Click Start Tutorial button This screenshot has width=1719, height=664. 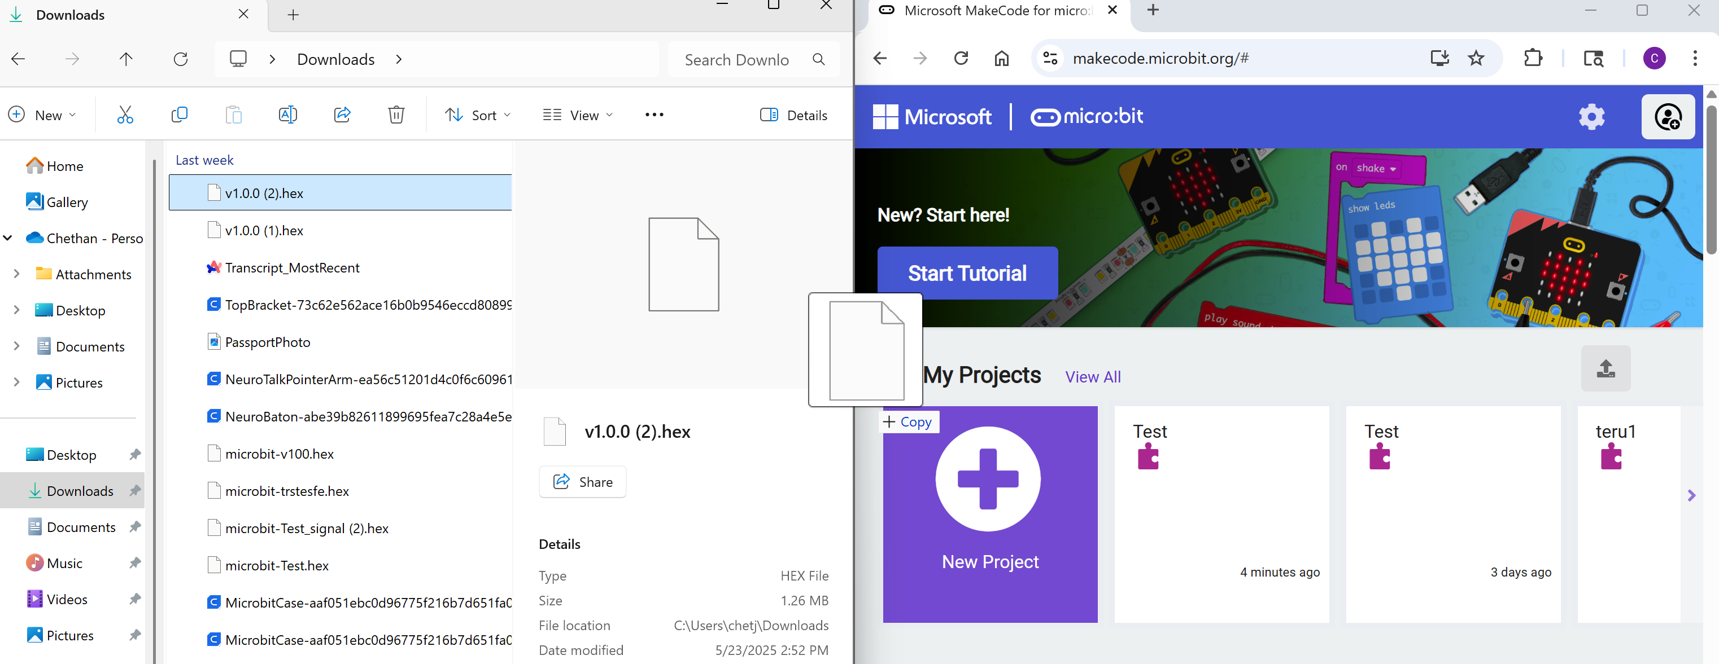coord(967,274)
